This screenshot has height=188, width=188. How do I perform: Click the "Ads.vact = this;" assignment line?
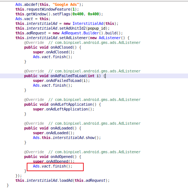[33, 19]
